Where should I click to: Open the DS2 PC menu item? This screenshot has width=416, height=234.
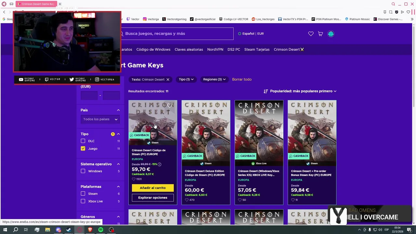(234, 49)
